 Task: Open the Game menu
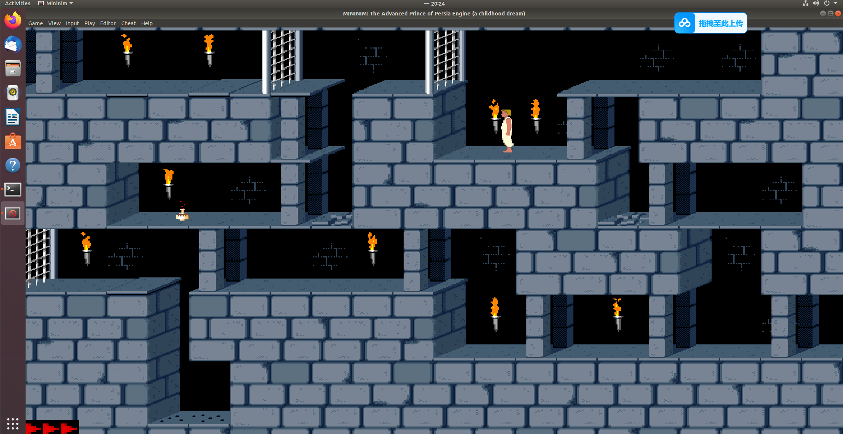tap(35, 23)
